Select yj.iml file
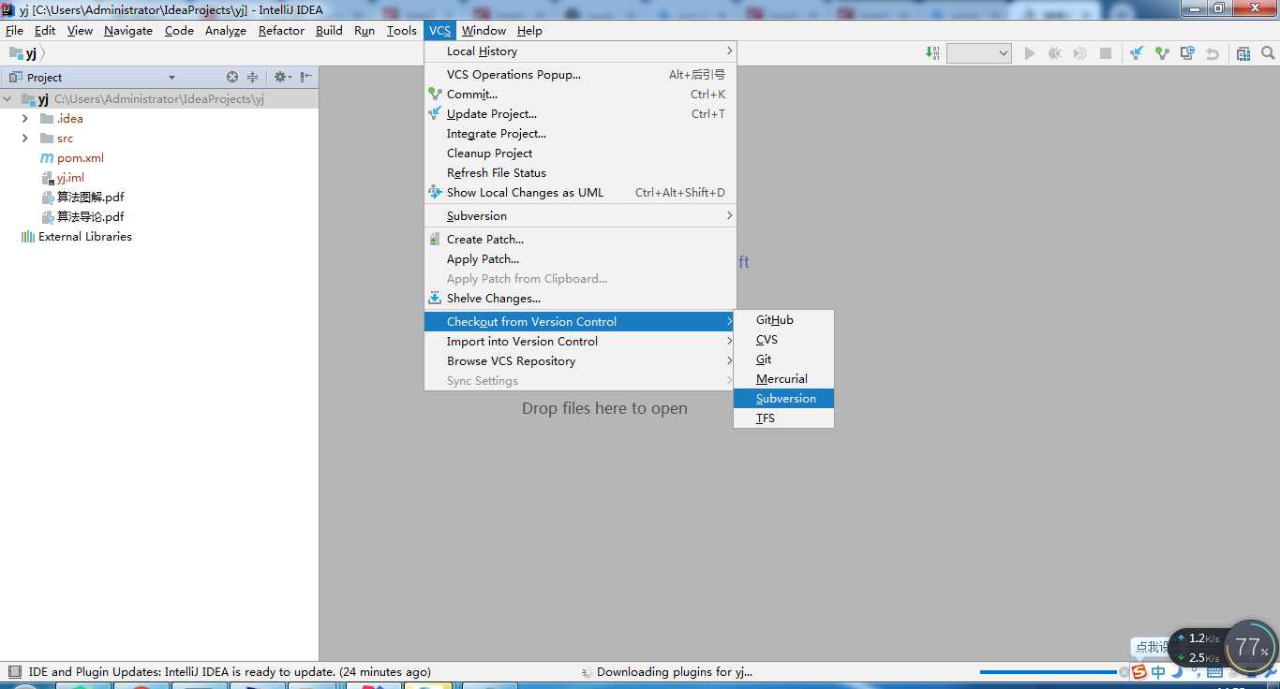The height and width of the screenshot is (689, 1280). click(x=70, y=178)
